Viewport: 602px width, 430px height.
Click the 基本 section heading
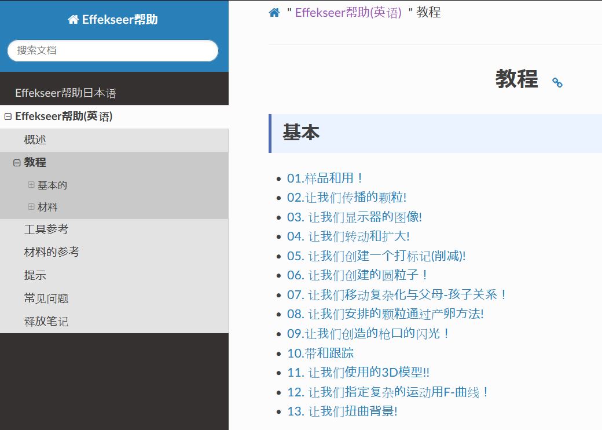pyautogui.click(x=302, y=132)
